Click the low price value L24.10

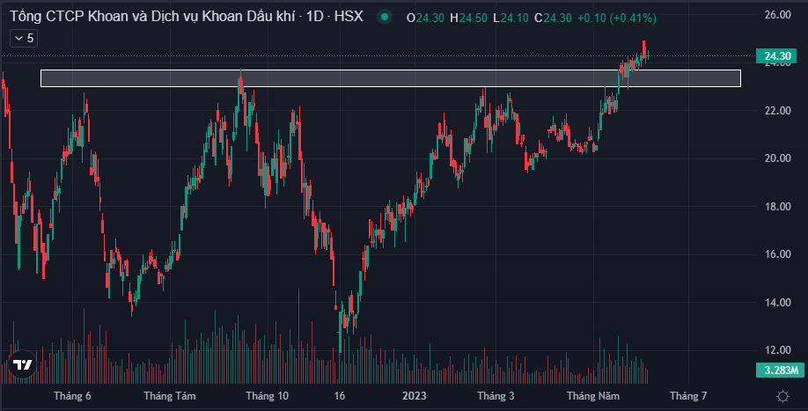tap(511, 18)
